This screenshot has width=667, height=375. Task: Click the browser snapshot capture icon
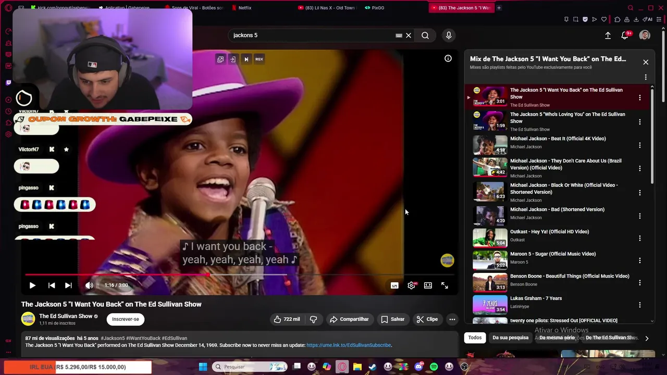click(x=576, y=19)
